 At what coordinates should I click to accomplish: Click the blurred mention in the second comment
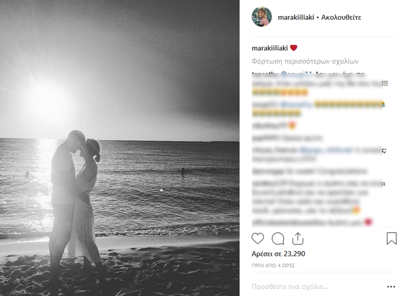296,105
